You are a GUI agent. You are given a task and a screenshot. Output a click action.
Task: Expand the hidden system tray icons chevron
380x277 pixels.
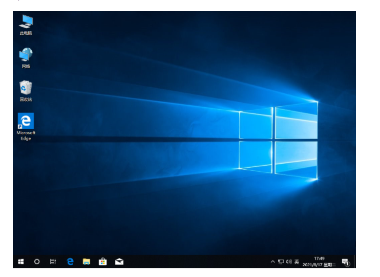(272, 262)
